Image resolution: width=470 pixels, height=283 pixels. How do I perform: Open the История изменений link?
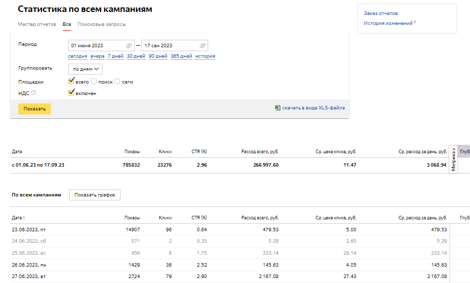coord(388,23)
